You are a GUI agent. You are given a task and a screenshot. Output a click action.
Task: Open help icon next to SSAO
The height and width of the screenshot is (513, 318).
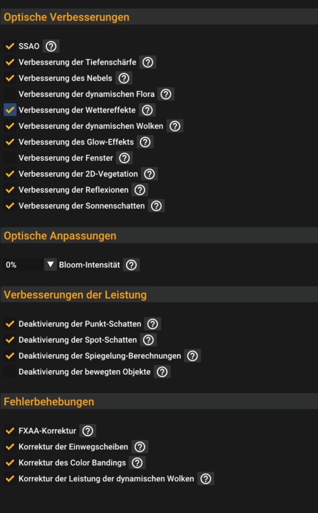(x=51, y=46)
